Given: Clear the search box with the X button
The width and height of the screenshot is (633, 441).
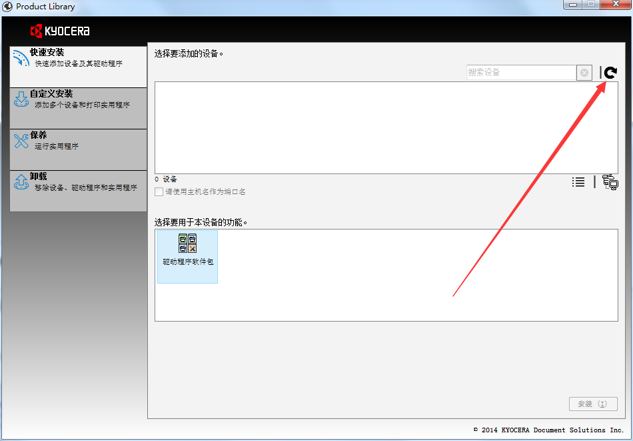Looking at the screenshot, I should pos(584,73).
